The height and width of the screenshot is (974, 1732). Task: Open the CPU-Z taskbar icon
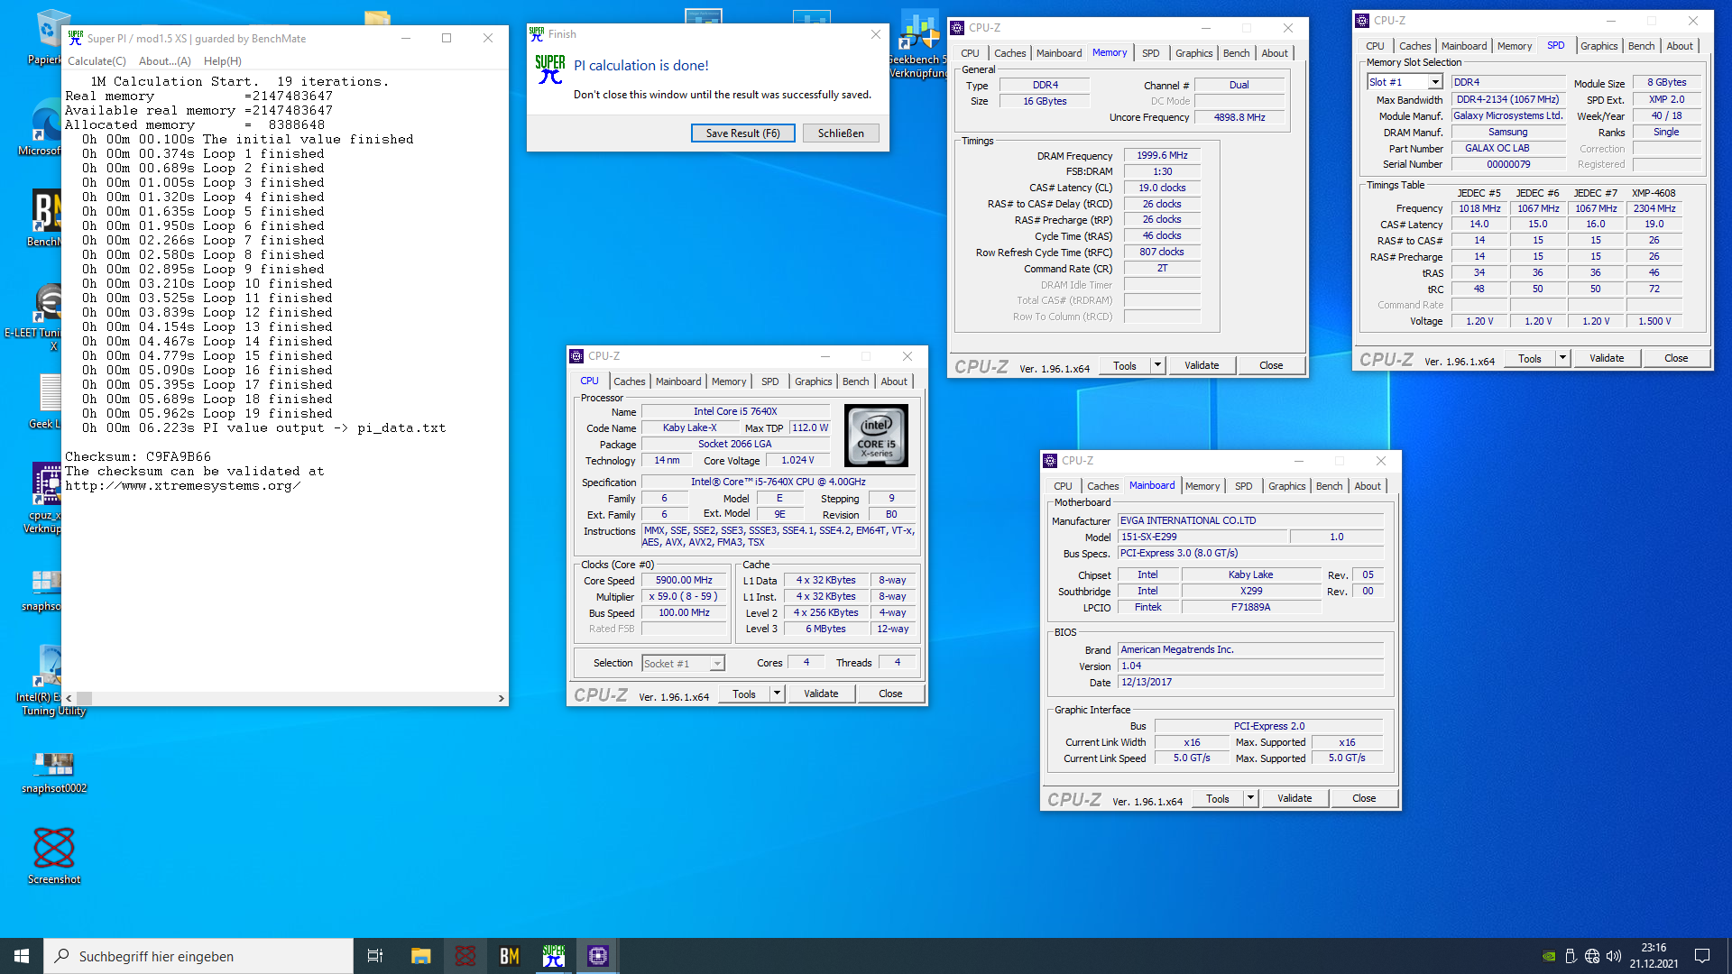click(x=597, y=956)
